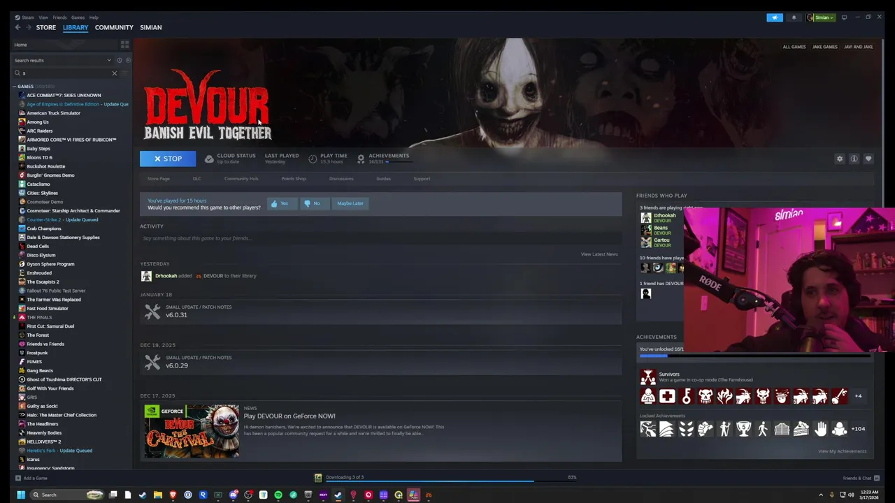The width and height of the screenshot is (895, 503).
Task: Open the Points Shop link
Action: click(x=294, y=179)
